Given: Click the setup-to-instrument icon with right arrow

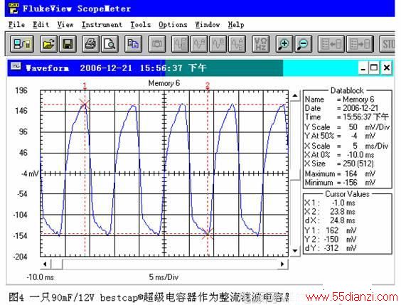Looking at the screenshot, I should [x=360, y=44].
